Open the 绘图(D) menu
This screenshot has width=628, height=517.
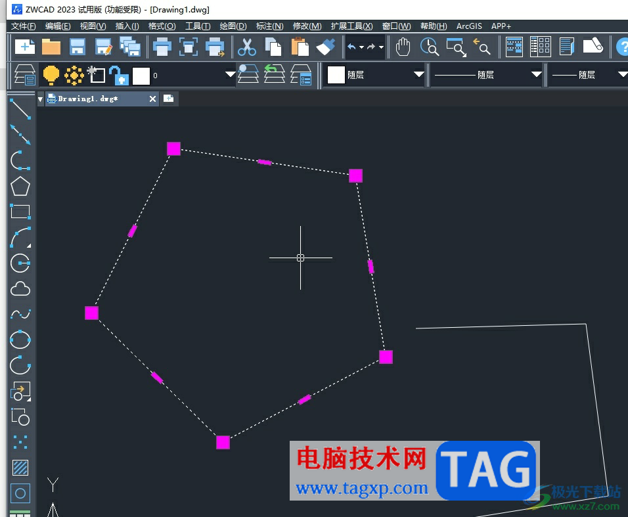tap(233, 26)
